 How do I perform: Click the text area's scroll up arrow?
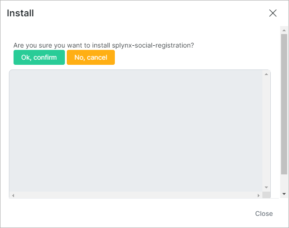click(x=266, y=75)
